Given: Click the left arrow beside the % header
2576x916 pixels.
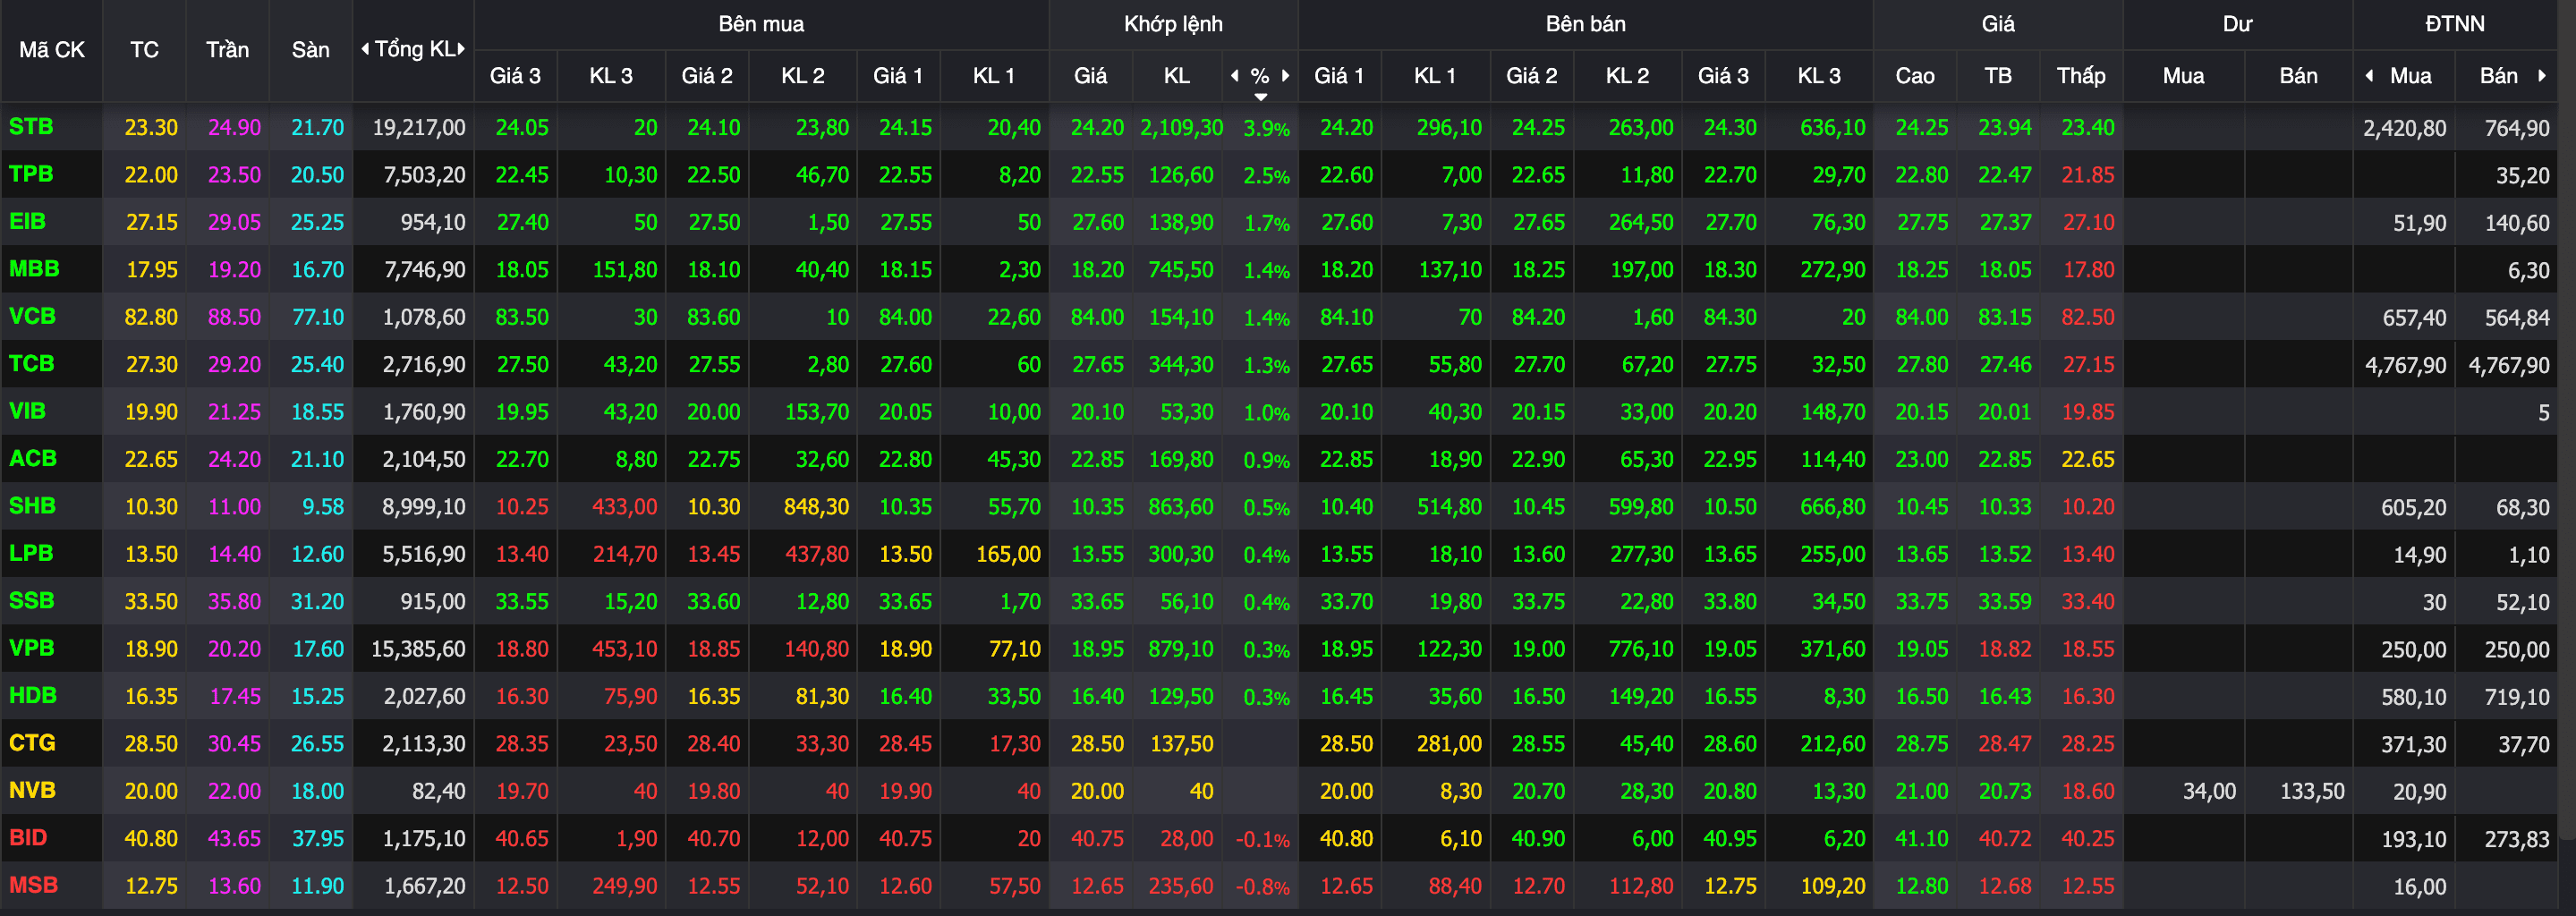Looking at the screenshot, I should click(x=1235, y=75).
